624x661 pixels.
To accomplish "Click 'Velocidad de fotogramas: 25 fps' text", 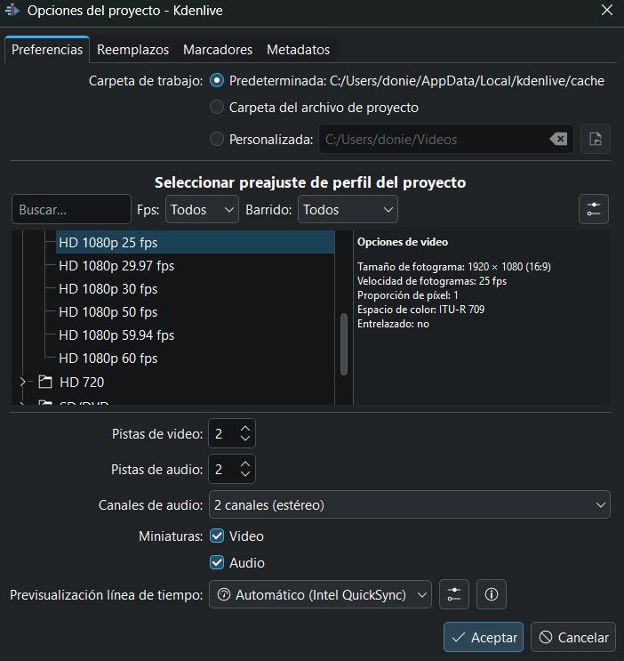I will pos(432,281).
